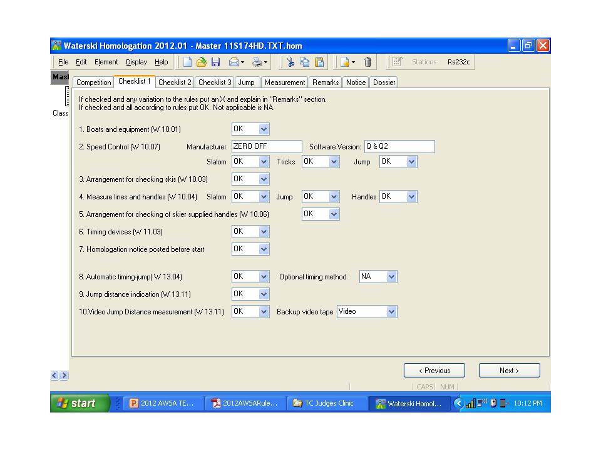Click the Open file folder icon
Viewport: 601px width, 450px height.
click(201, 62)
